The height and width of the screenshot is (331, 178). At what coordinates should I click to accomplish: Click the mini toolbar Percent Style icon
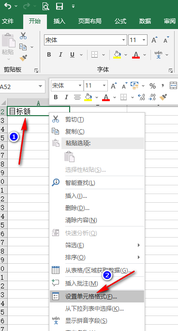coord(152,86)
